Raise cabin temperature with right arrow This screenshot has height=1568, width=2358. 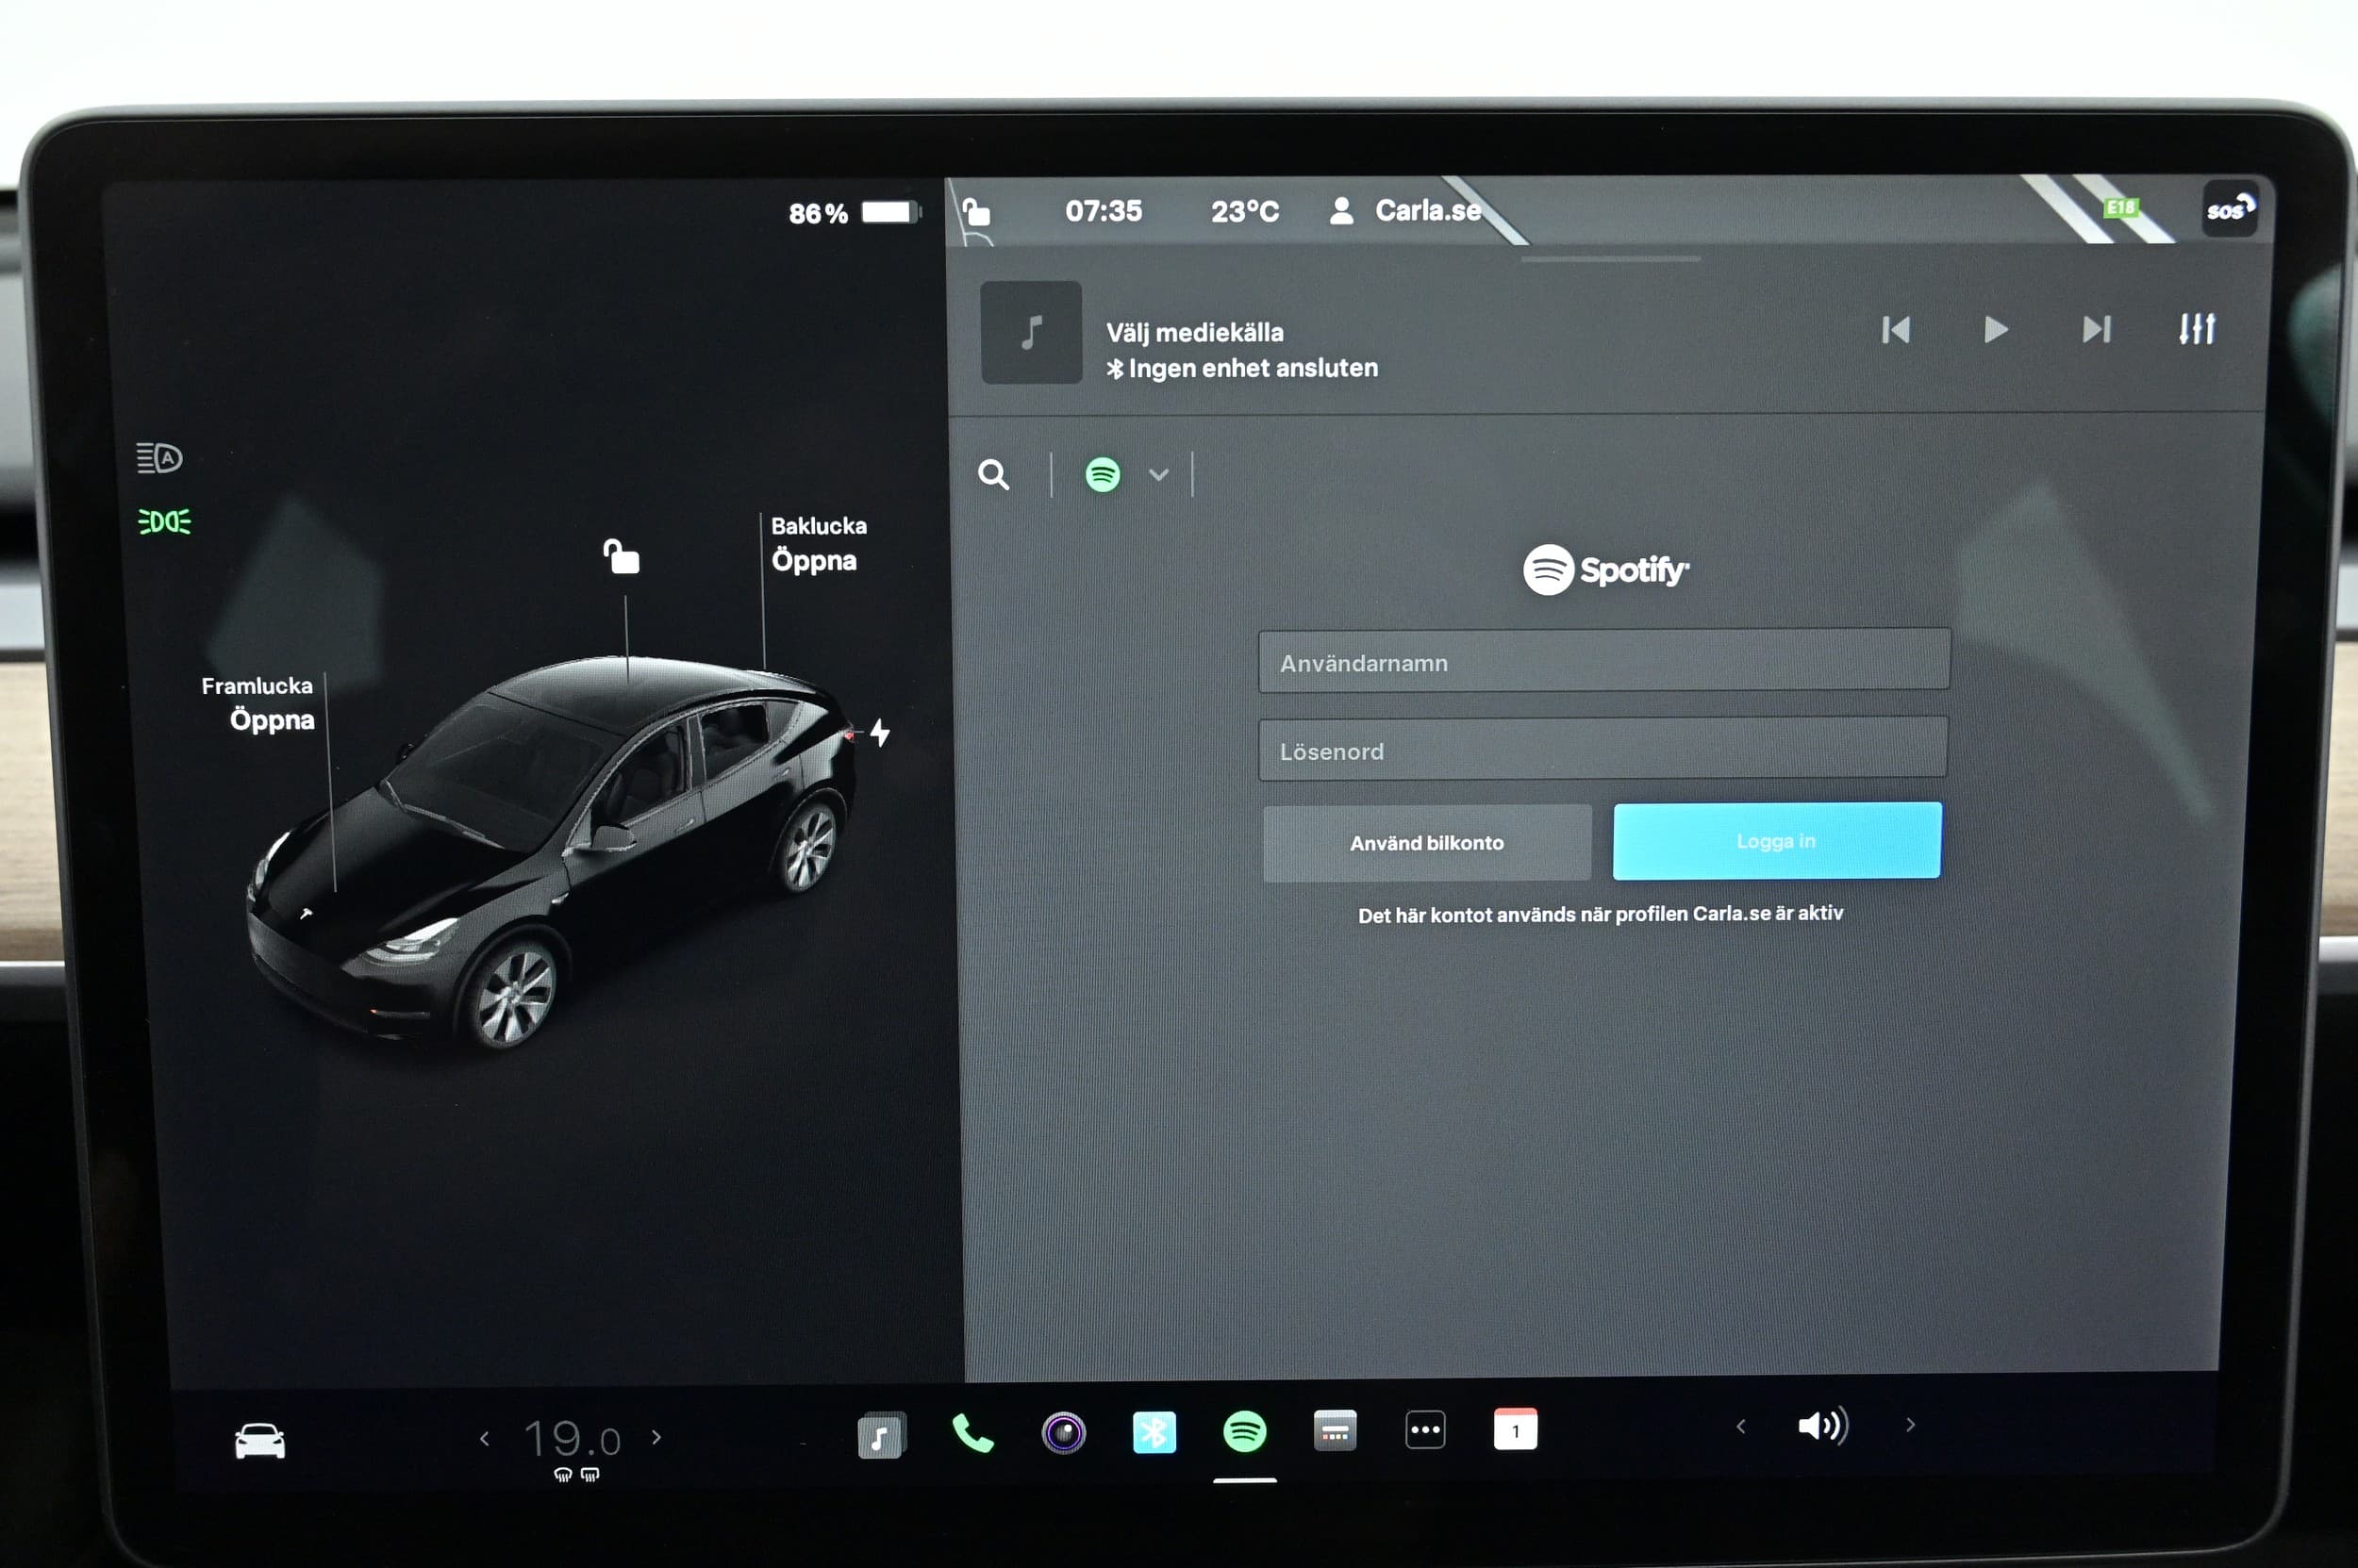tap(656, 1437)
